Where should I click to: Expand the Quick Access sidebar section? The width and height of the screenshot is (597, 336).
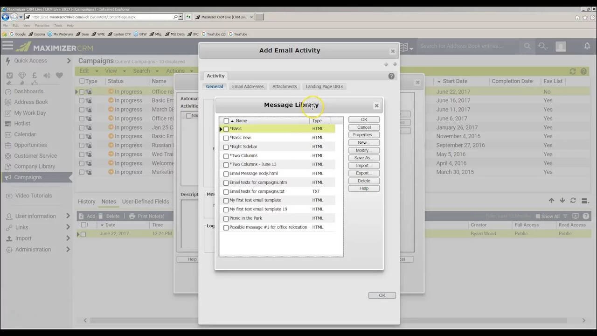[68, 61]
